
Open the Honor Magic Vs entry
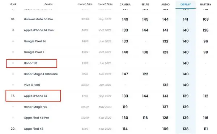35,107
